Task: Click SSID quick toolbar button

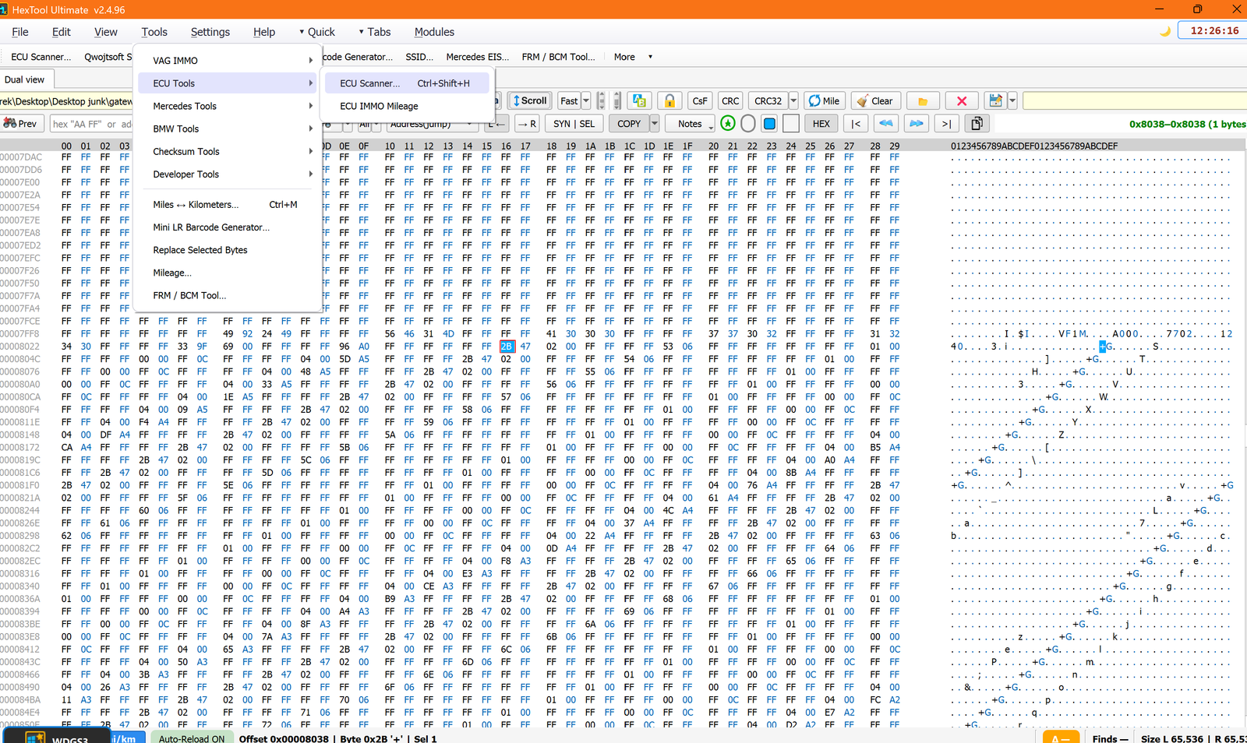Action: pyautogui.click(x=419, y=57)
